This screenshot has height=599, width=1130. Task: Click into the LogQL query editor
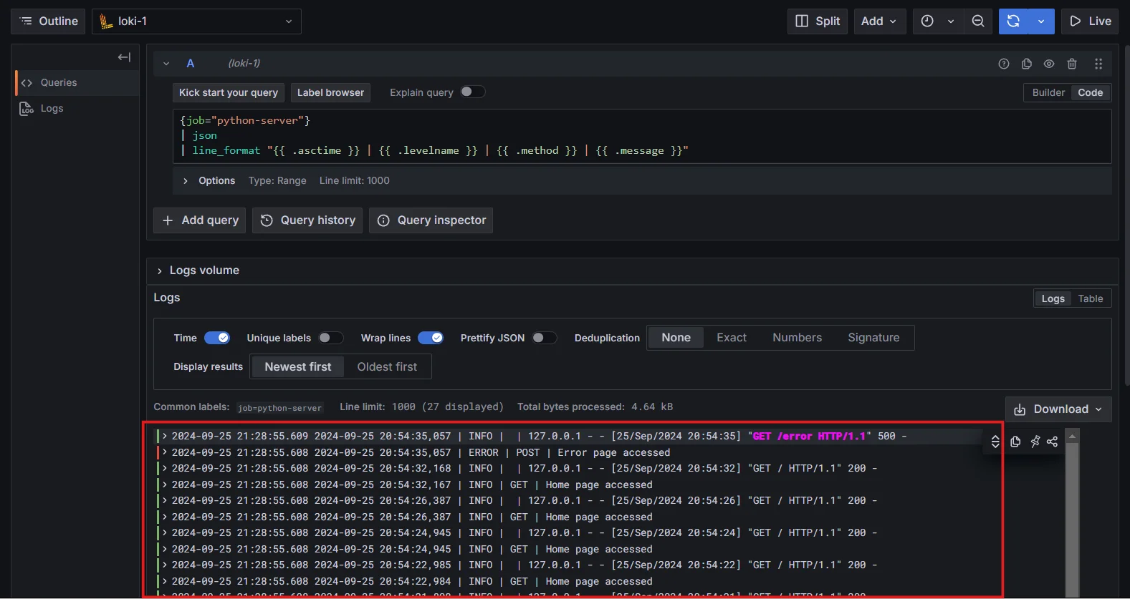tap(642, 136)
